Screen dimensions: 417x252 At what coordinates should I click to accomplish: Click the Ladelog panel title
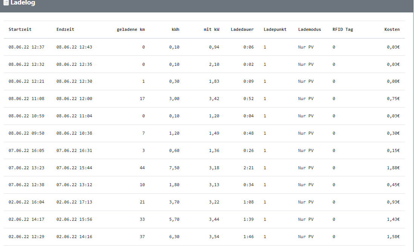click(23, 3)
